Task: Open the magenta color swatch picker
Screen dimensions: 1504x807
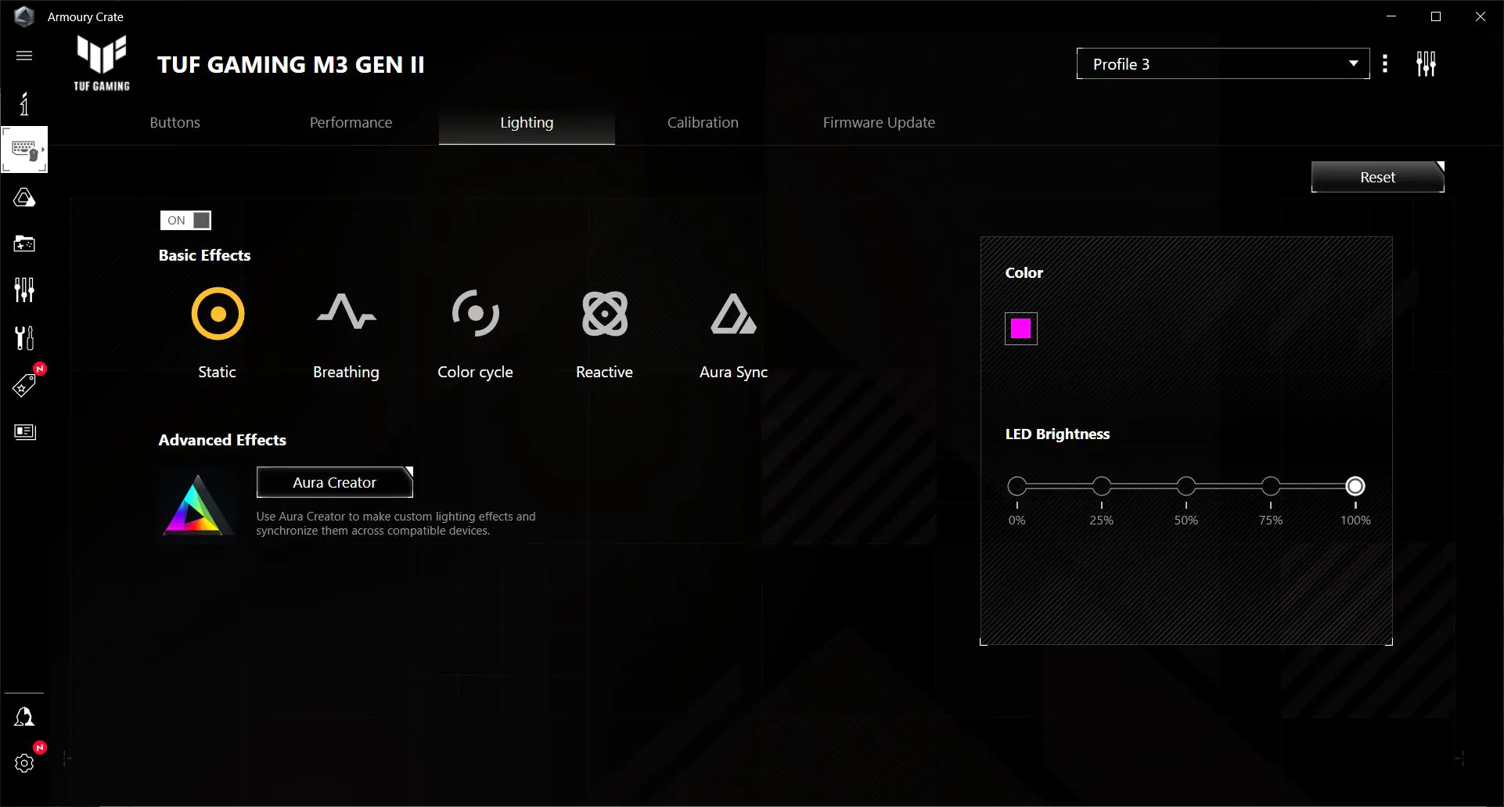Action: click(x=1020, y=329)
